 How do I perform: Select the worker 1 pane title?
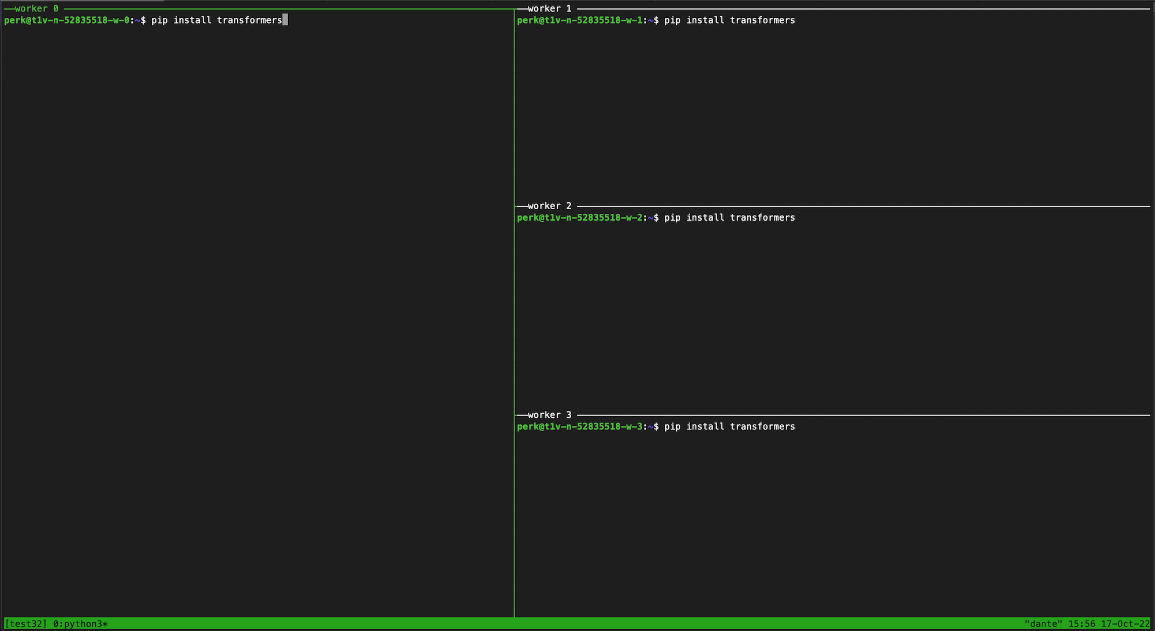549,9
